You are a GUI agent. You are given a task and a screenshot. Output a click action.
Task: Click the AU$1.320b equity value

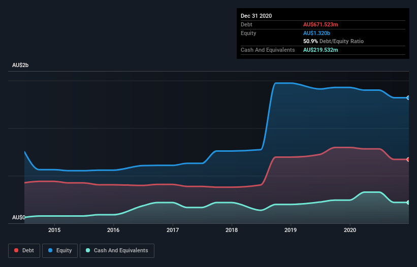pos(316,33)
